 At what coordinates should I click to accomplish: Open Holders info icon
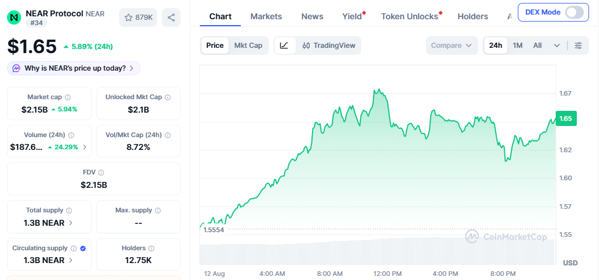tap(151, 249)
